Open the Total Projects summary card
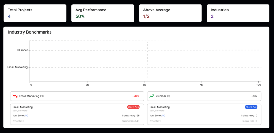The width and height of the screenshot is (274, 133). pos(35,13)
